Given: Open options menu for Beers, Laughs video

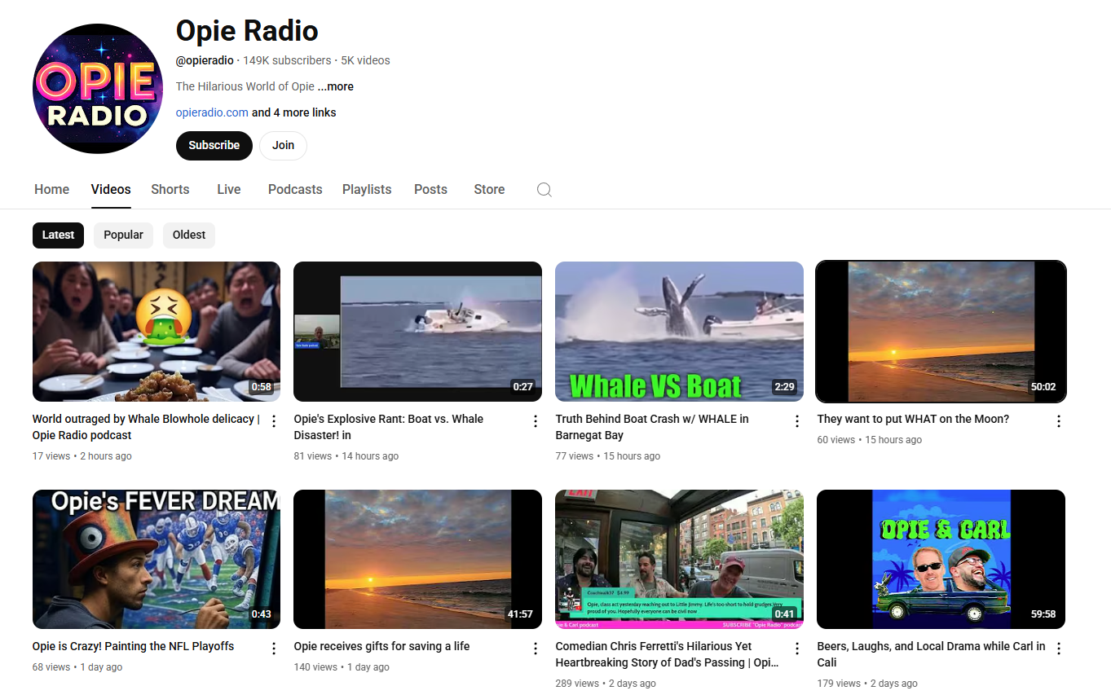Looking at the screenshot, I should [1059, 649].
